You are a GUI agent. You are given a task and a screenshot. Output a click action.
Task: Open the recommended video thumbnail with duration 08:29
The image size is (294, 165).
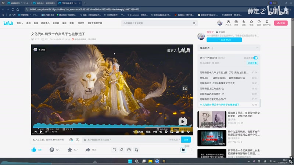tap(212, 138)
